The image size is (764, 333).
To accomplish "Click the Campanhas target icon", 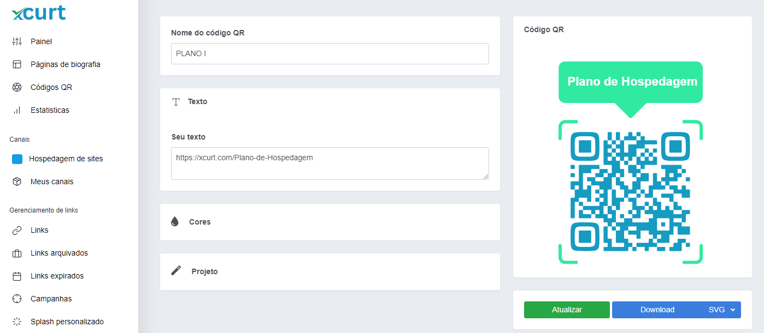I will [x=17, y=299].
